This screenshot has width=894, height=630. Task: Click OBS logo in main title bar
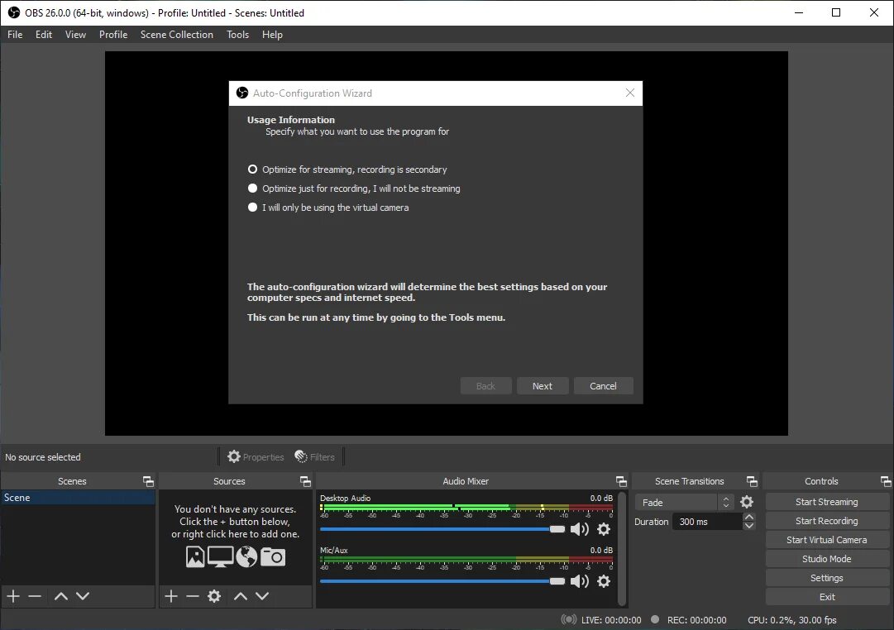point(14,12)
